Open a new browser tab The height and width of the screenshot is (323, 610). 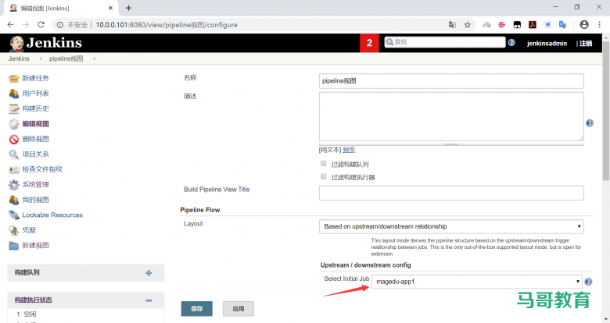pos(128,8)
